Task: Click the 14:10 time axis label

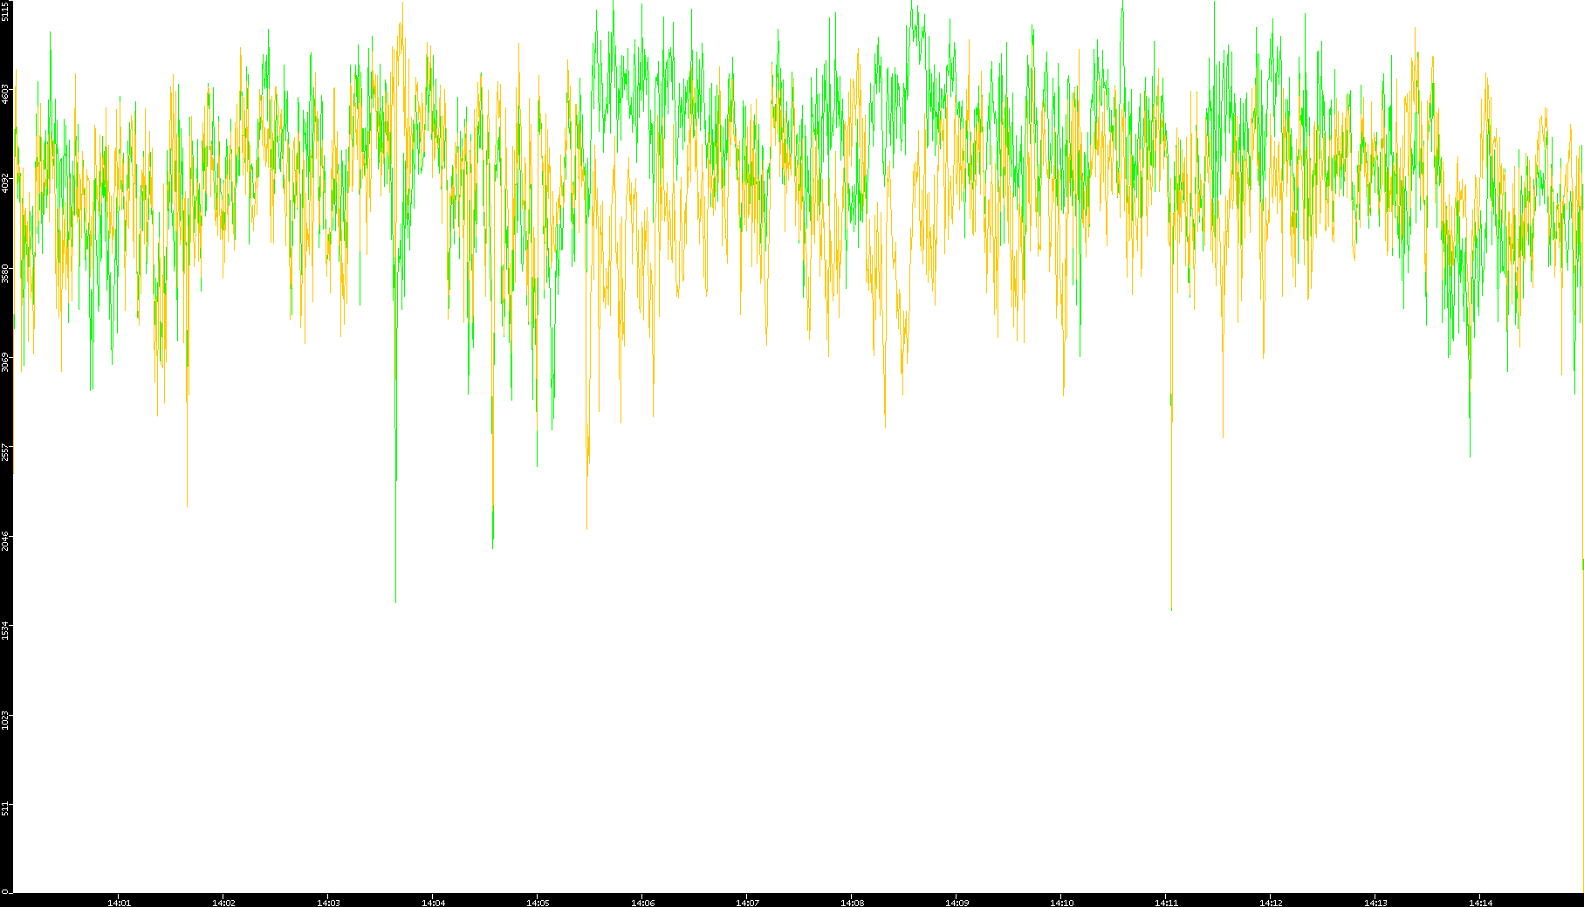Action: coord(1062,903)
